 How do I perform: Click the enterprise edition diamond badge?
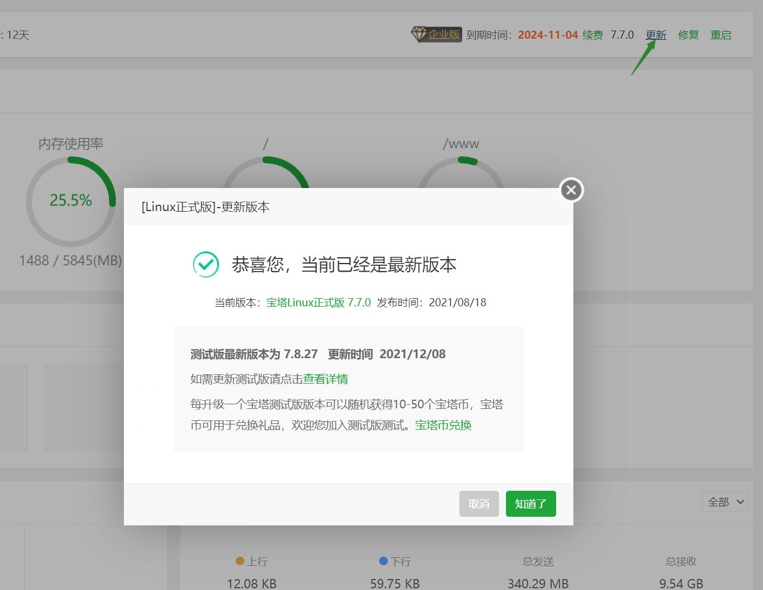(436, 35)
